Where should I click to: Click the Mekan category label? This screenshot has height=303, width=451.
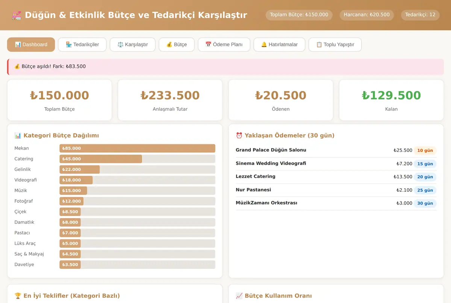tap(21, 148)
